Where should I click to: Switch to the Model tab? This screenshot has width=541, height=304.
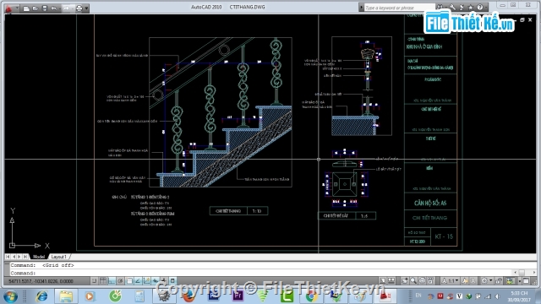tap(39, 257)
